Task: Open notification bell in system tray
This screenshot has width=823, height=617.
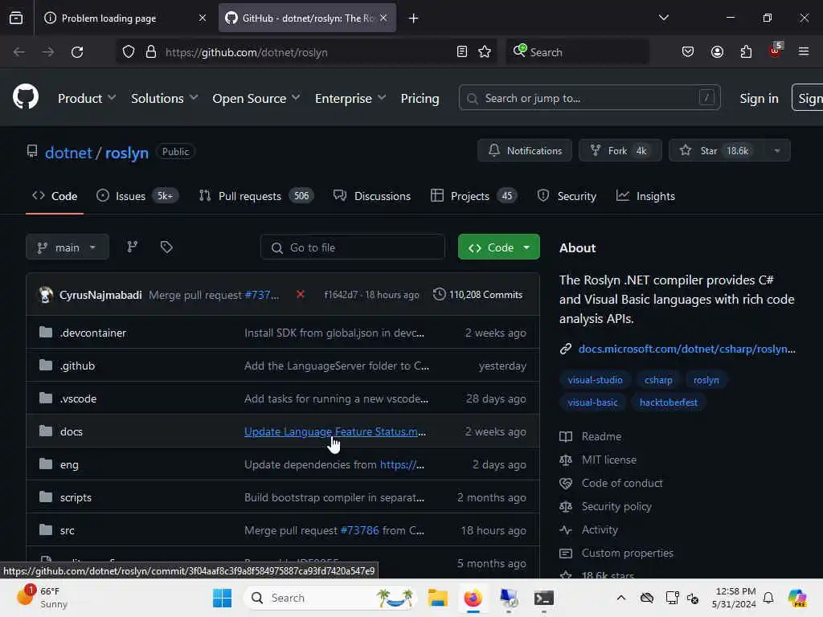Action: pyautogui.click(x=768, y=598)
